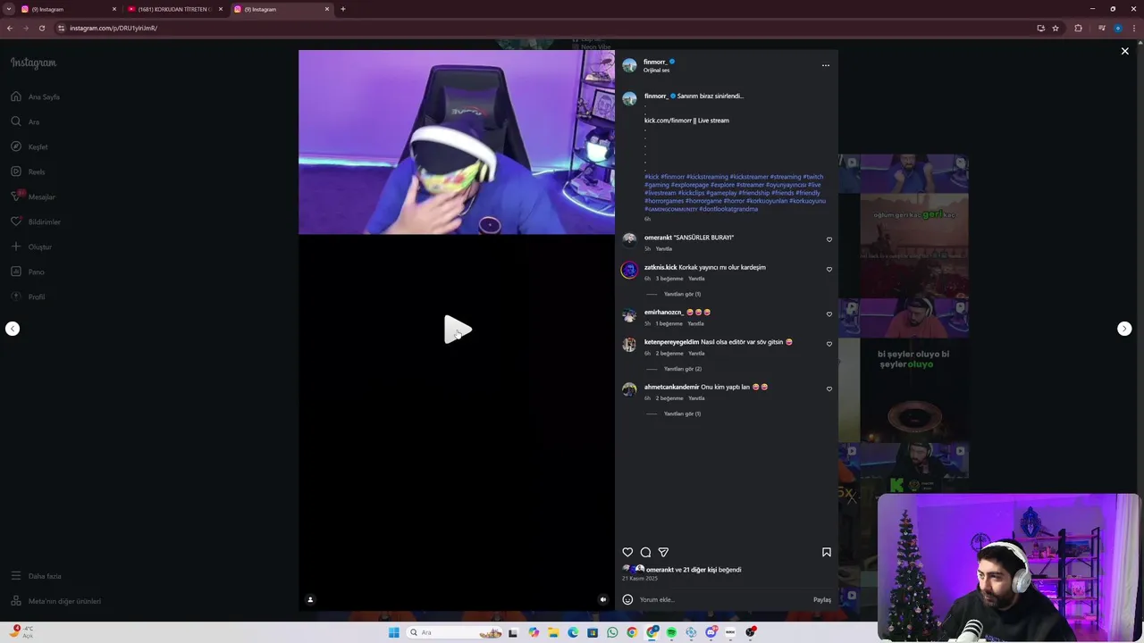Click the Paylaş button
Image resolution: width=1144 pixels, height=643 pixels.
822,599
